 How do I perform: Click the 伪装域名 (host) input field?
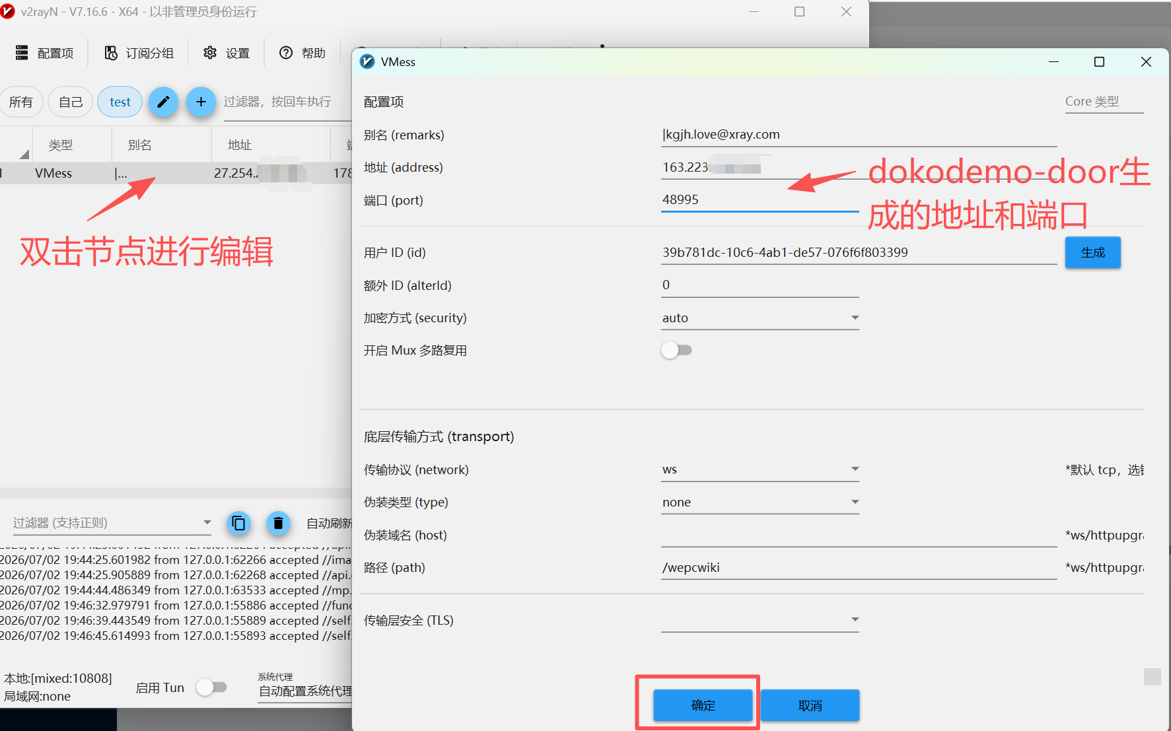coord(859,535)
